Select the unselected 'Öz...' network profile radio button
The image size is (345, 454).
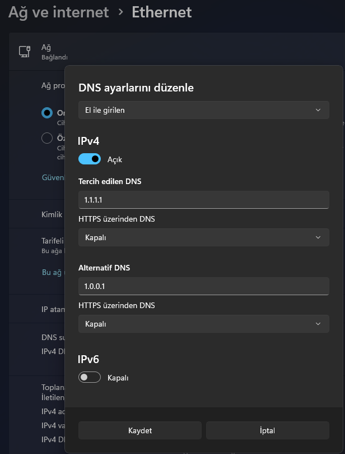(x=47, y=138)
